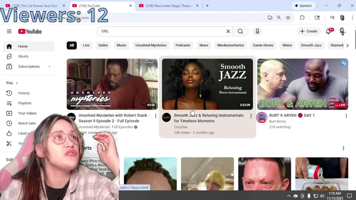Screen dimensions: 356x200
Task: Open the Shorts shelf three-dot menu
Action: 343,148
